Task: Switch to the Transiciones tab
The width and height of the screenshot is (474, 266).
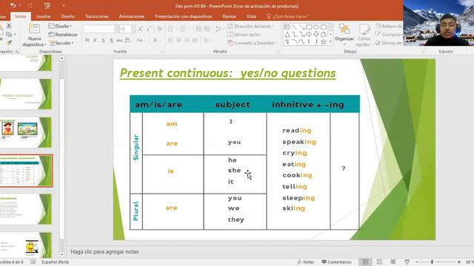Action: (x=97, y=16)
